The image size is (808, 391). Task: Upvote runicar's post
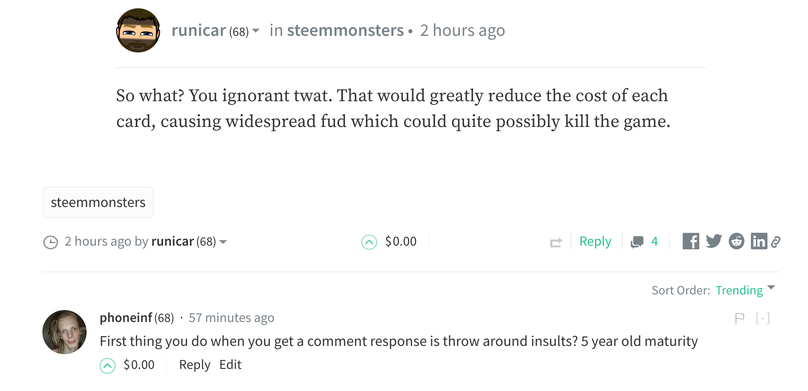click(x=369, y=242)
